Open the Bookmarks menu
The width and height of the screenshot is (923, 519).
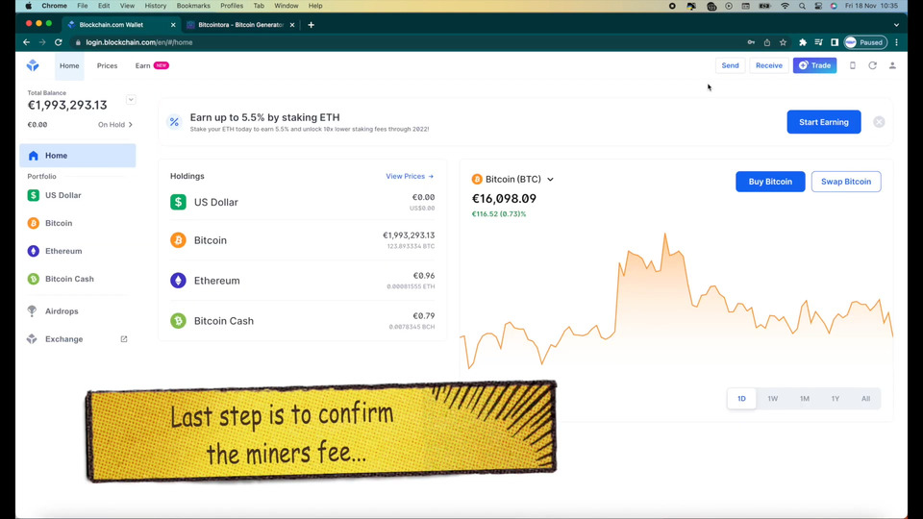click(193, 6)
